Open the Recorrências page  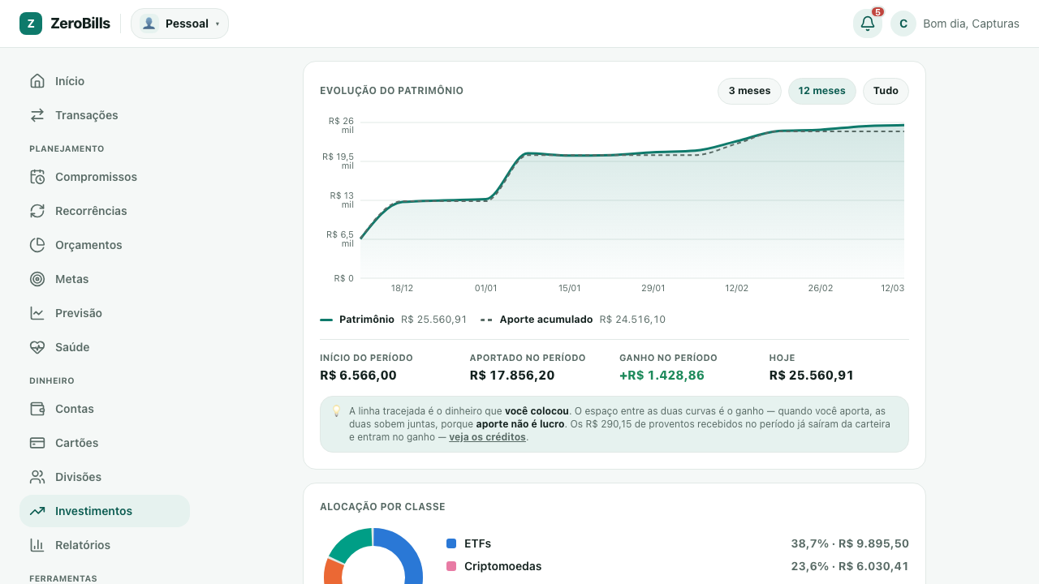pyautogui.click(x=105, y=211)
